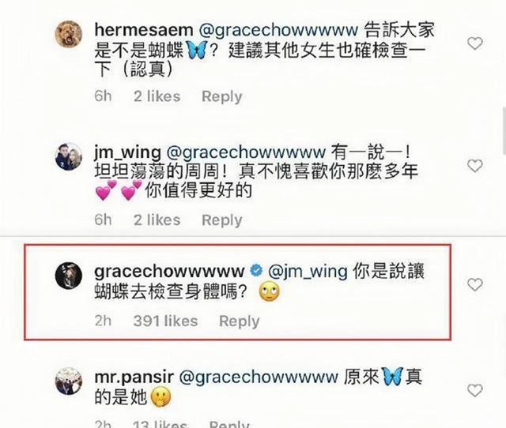506x428 pixels.
Task: Click @gracechowwwww mention in mr.pansir's comment
Action: coord(259,377)
